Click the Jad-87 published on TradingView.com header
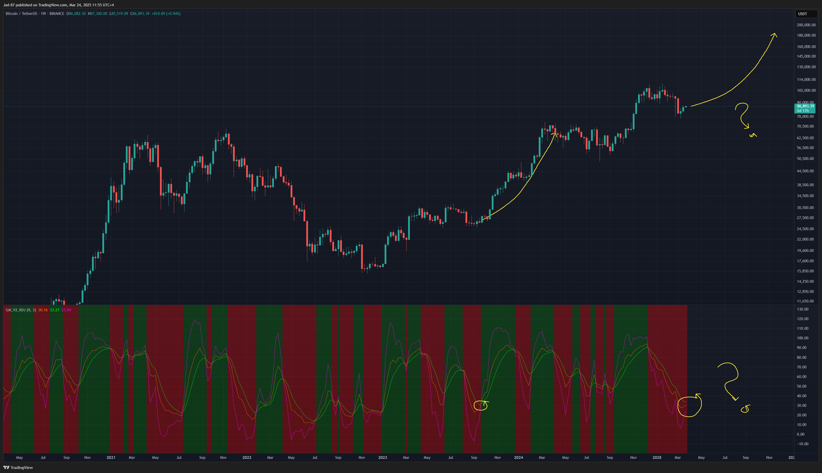822x473 pixels. [x=58, y=5]
